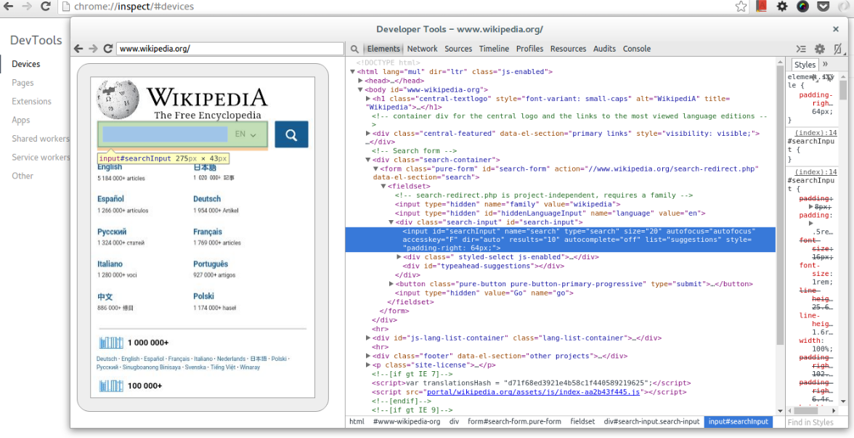Viewport: 854px width, 438px height.
Task: Select Other in the sidebar
Action: pos(23,176)
